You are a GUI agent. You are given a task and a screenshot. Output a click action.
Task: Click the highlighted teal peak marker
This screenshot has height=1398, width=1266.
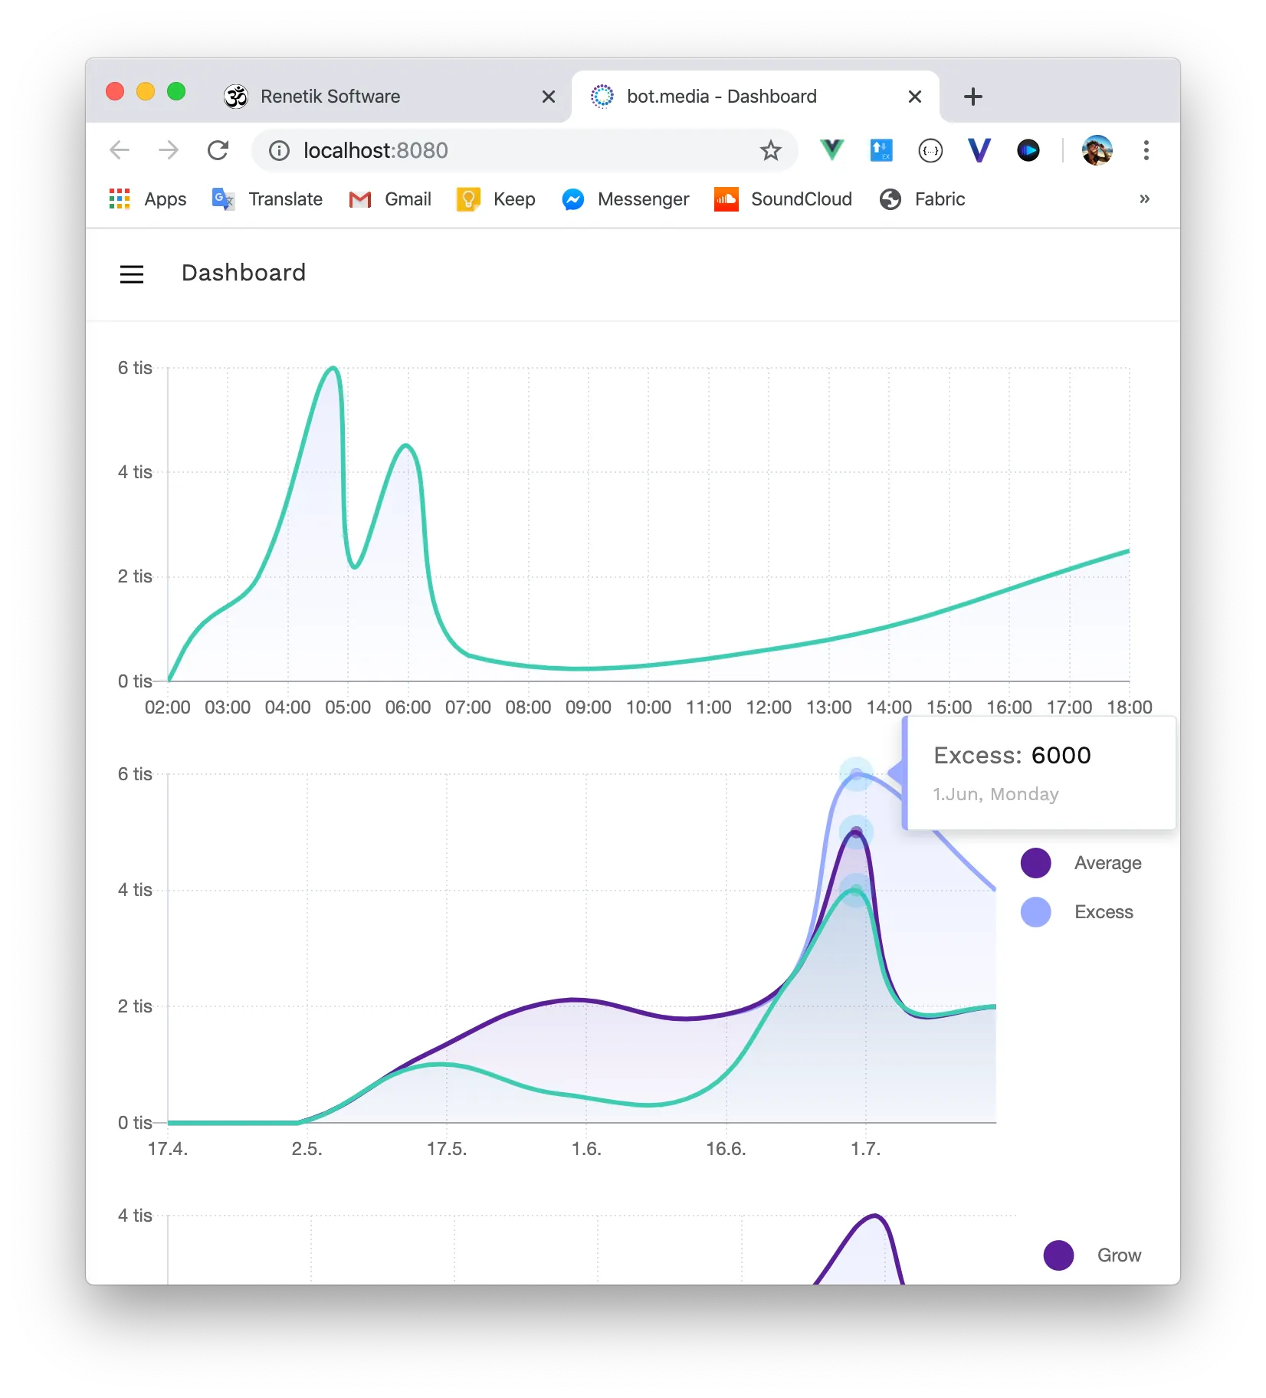pyautogui.click(x=857, y=890)
